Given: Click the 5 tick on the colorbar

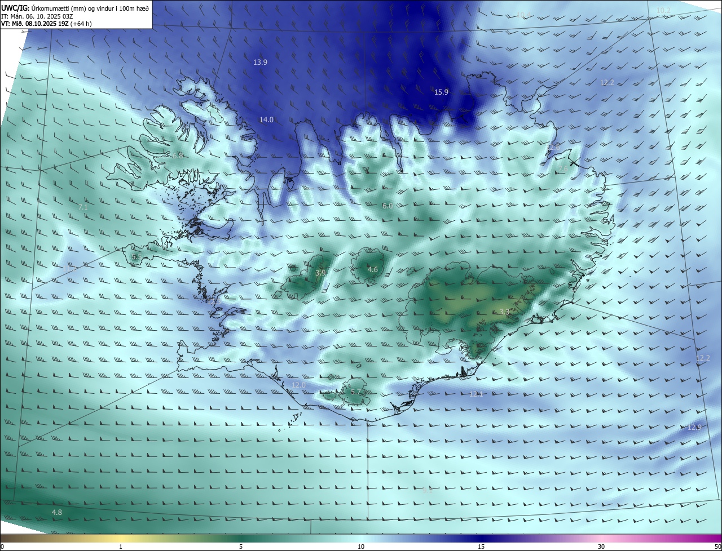Looking at the screenshot, I should [x=241, y=546].
